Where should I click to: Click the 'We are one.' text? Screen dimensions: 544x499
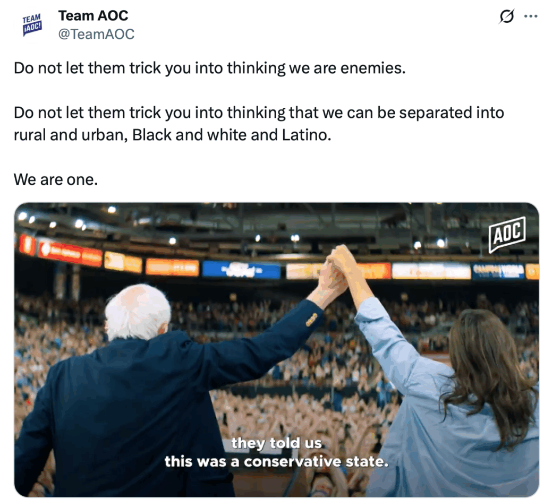point(56,179)
